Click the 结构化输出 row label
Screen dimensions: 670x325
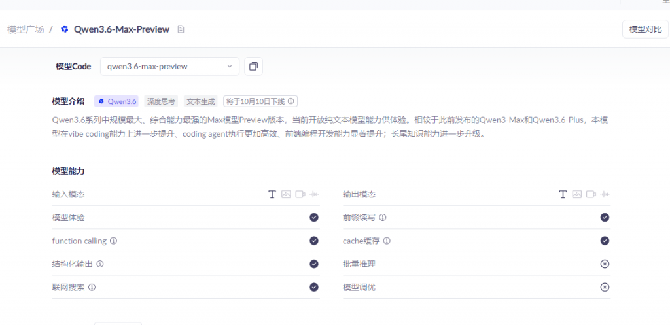[x=72, y=264]
